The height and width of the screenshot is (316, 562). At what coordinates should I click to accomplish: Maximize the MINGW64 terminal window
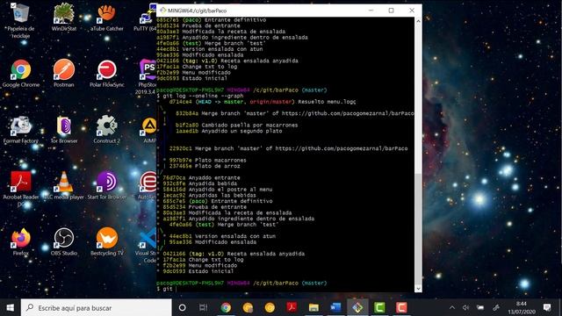[x=391, y=11]
